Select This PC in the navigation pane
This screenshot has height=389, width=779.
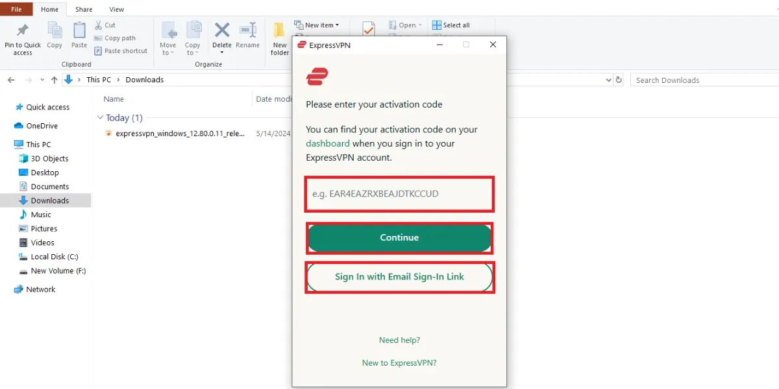click(32, 145)
